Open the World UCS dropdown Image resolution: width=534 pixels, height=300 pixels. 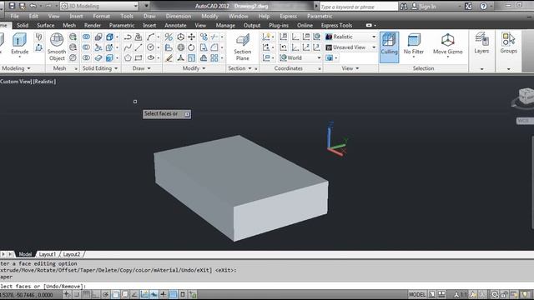(x=300, y=57)
